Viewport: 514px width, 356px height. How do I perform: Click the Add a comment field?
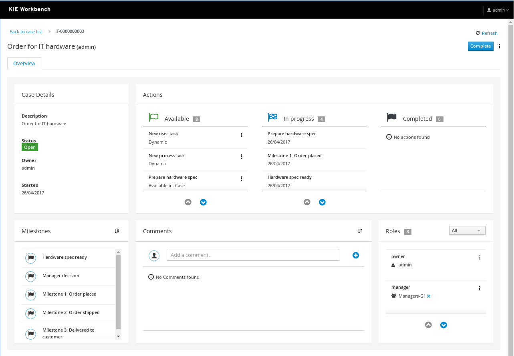253,255
